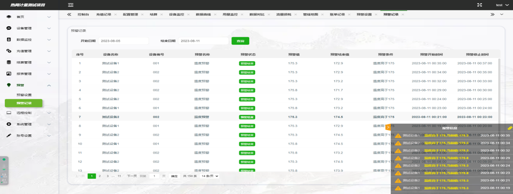Click the 报表管理 sidebar icon

[9, 74]
